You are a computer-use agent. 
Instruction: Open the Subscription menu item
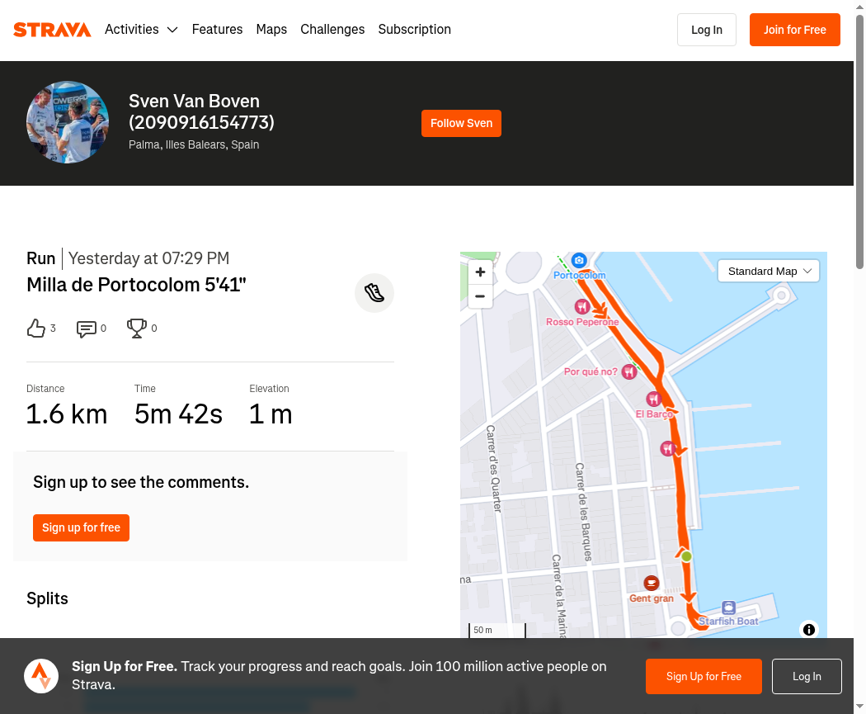(x=414, y=29)
